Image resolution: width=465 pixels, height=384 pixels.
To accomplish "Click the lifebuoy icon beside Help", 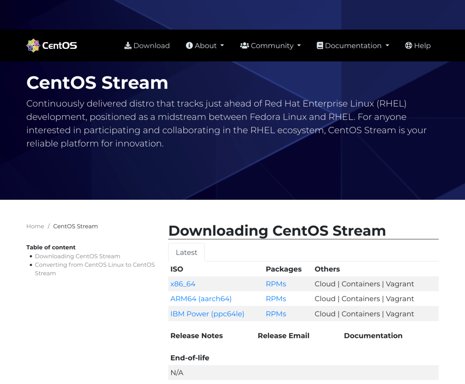I will tap(408, 45).
